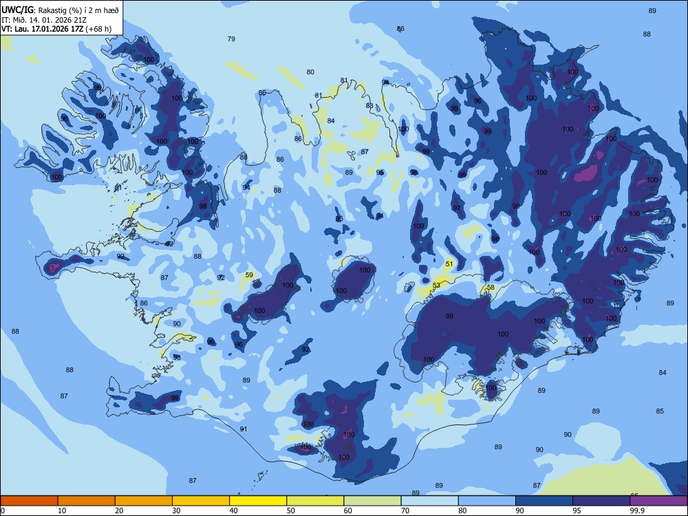This screenshot has height=516, width=688.
Task: Click the 30–40 golden legend swatch
Action: (201, 501)
